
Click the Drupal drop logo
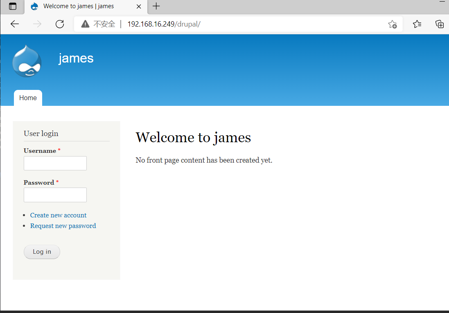coord(27,61)
